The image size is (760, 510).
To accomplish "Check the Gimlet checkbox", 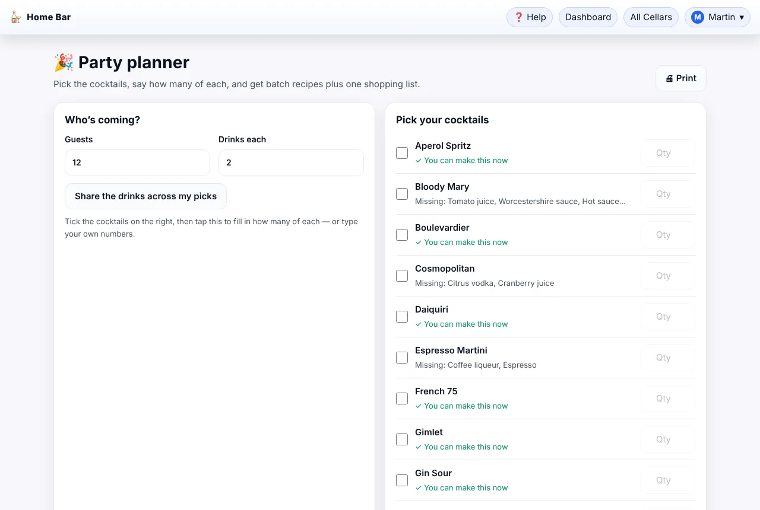I will [x=402, y=439].
